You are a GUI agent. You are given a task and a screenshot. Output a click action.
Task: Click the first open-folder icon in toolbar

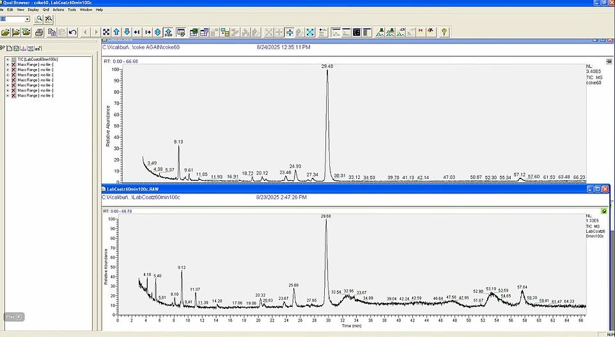[5, 32]
